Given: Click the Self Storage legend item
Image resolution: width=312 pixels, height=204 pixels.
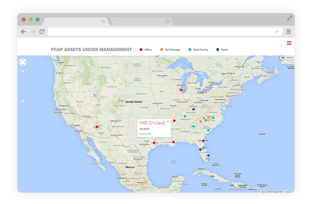Looking at the screenshot, I should tap(170, 49).
